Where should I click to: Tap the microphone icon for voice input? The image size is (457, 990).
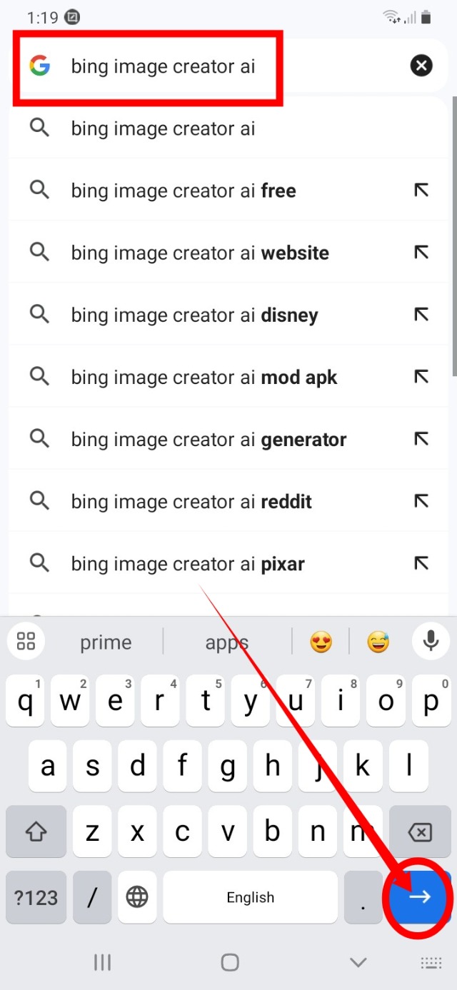[431, 641]
